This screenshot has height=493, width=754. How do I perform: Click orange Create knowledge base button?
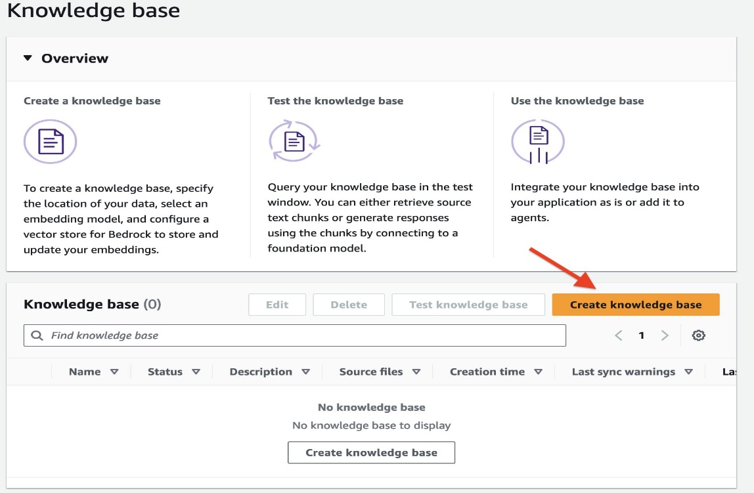coord(636,305)
